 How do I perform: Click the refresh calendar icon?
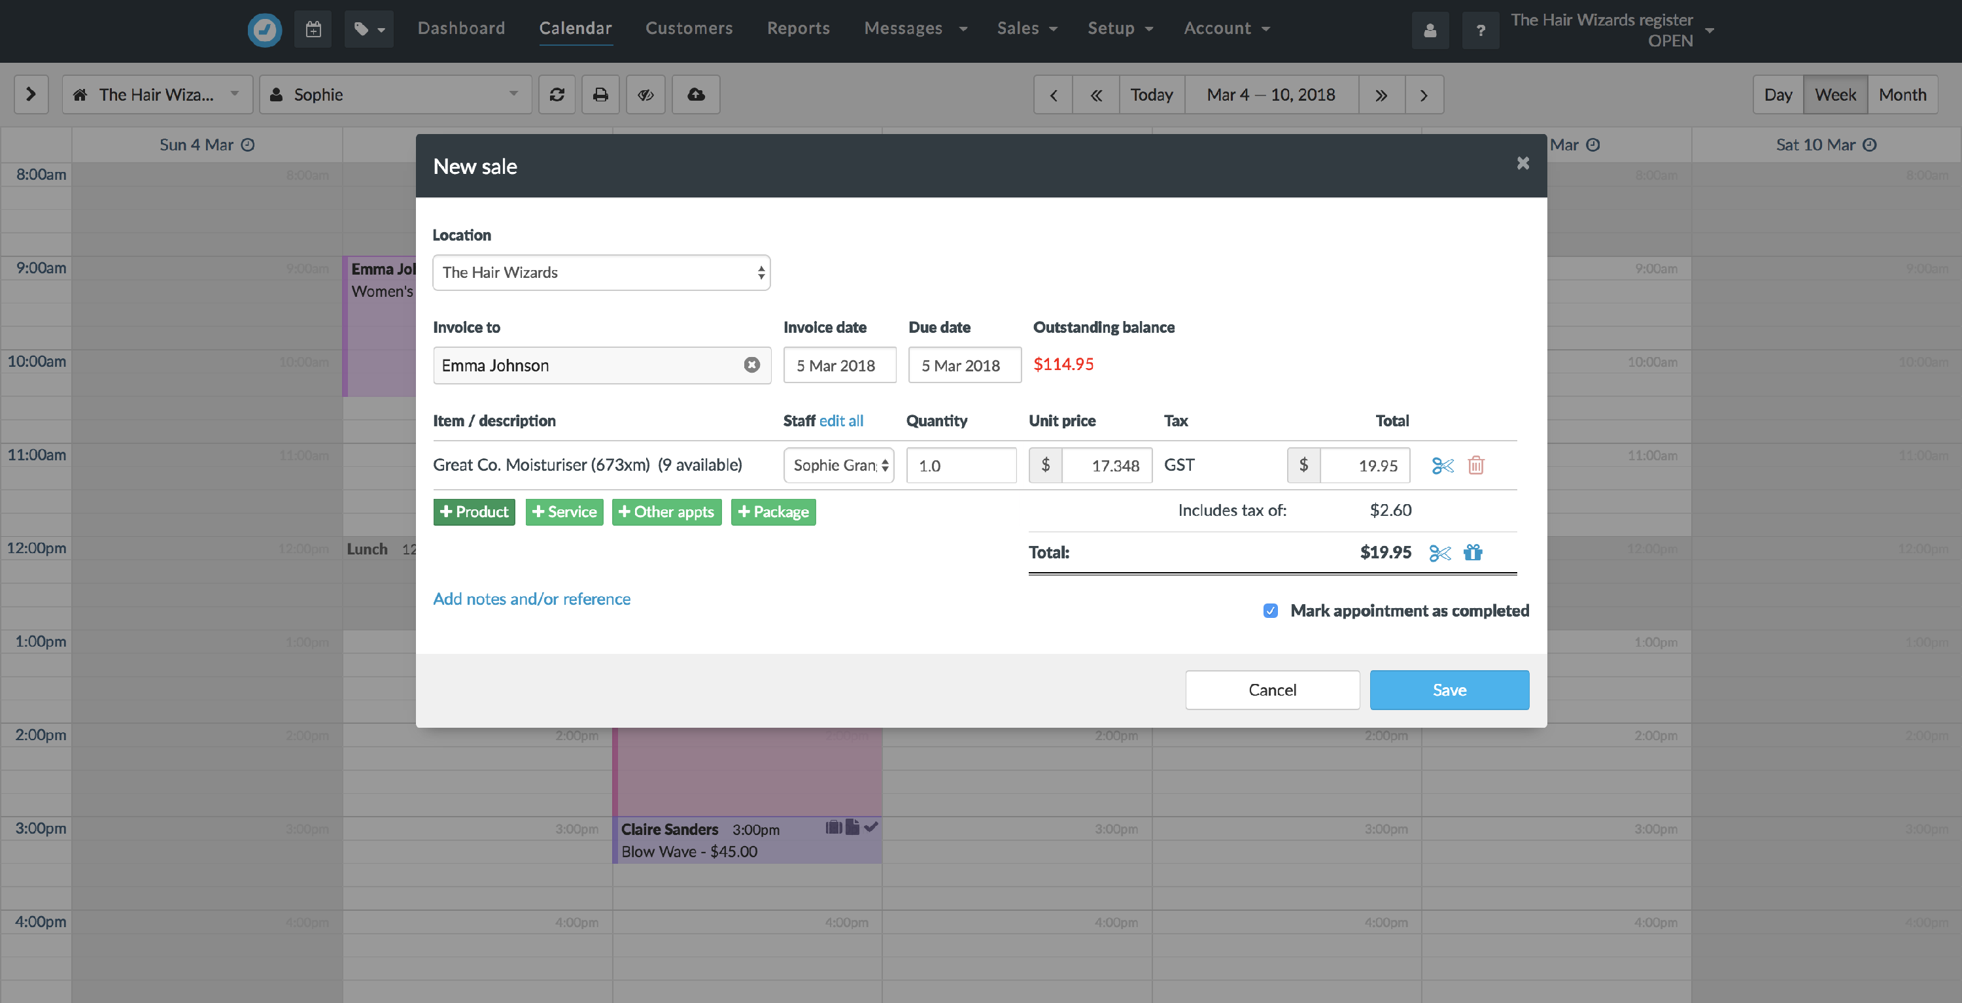557,94
